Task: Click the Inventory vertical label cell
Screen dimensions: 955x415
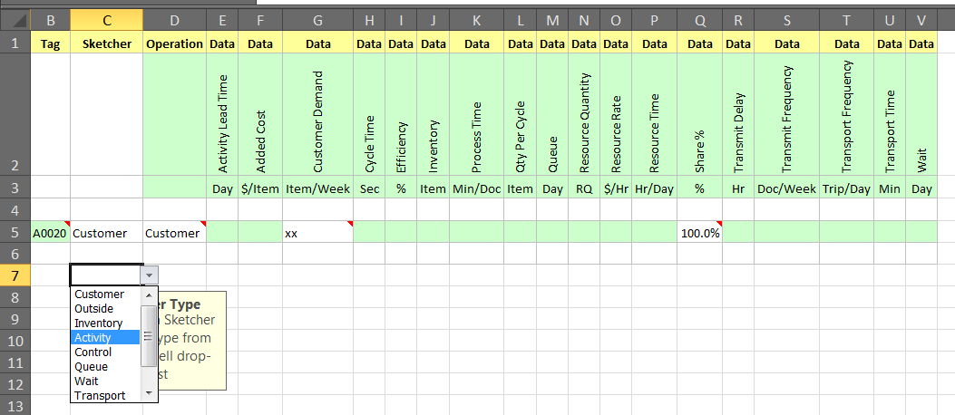Action: [x=433, y=114]
